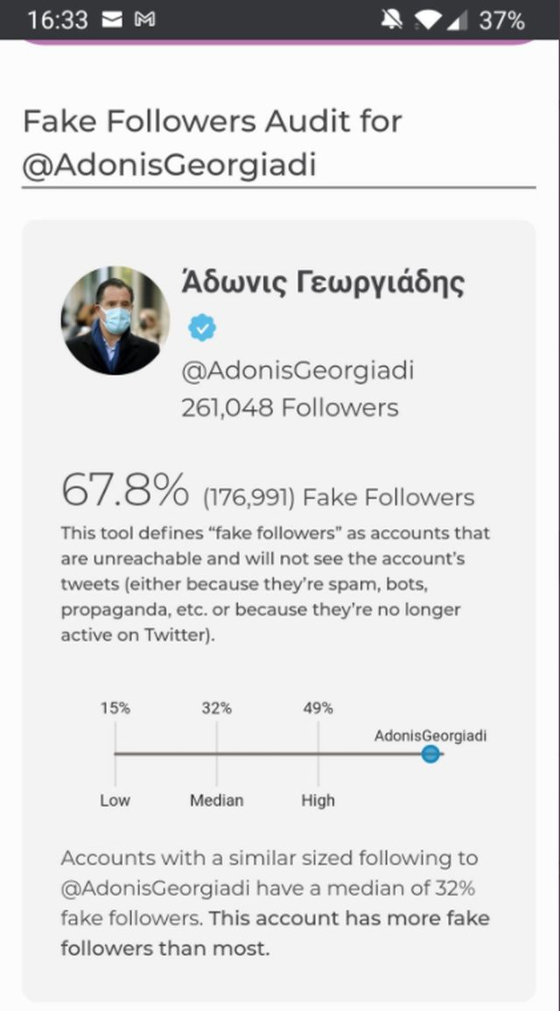Click the @AdonisGeorgiadi handle under the name

coord(297,370)
